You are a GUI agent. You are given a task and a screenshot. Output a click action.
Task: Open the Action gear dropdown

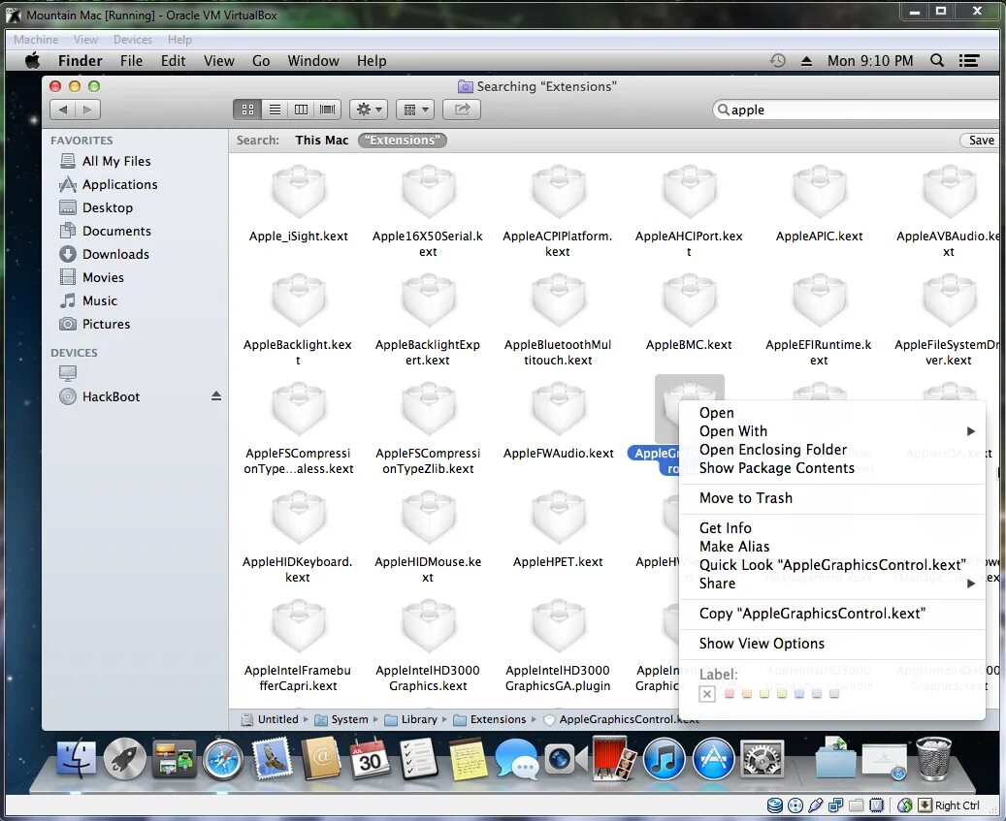[x=369, y=110]
